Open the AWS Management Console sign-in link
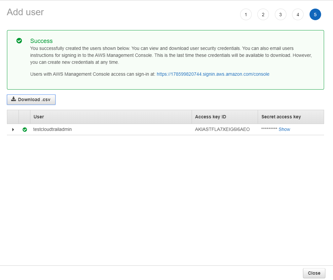This screenshot has width=333, height=280. coord(213,74)
